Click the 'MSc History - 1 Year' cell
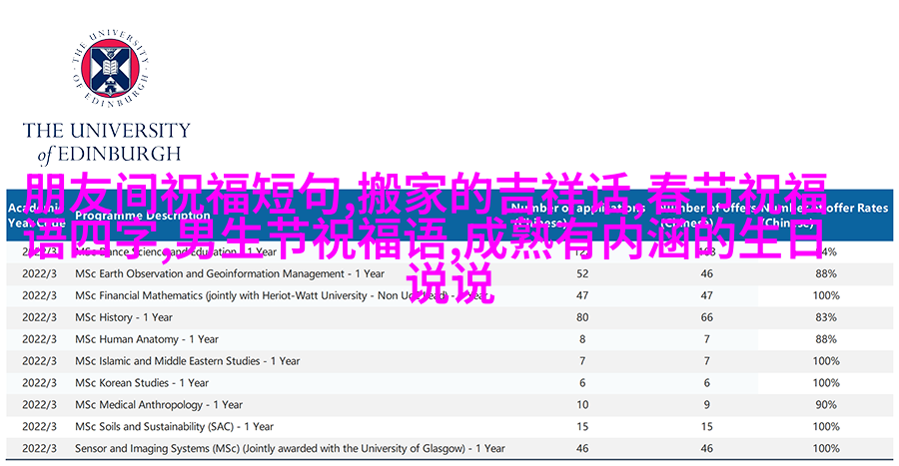 click(124, 317)
